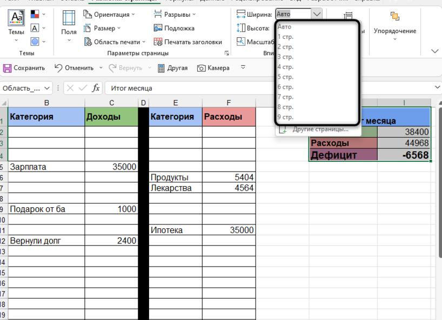The width and height of the screenshot is (442, 320).
Task: Collapse the Width (Ширина) dropdown arrow
Action: (317, 15)
